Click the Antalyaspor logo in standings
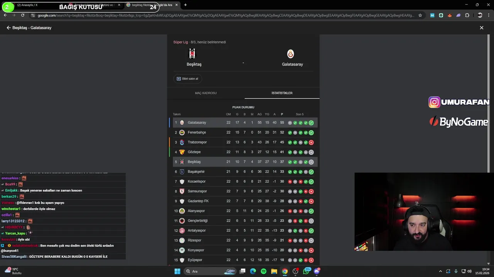Viewport: 494px width, 277px height. point(182,230)
